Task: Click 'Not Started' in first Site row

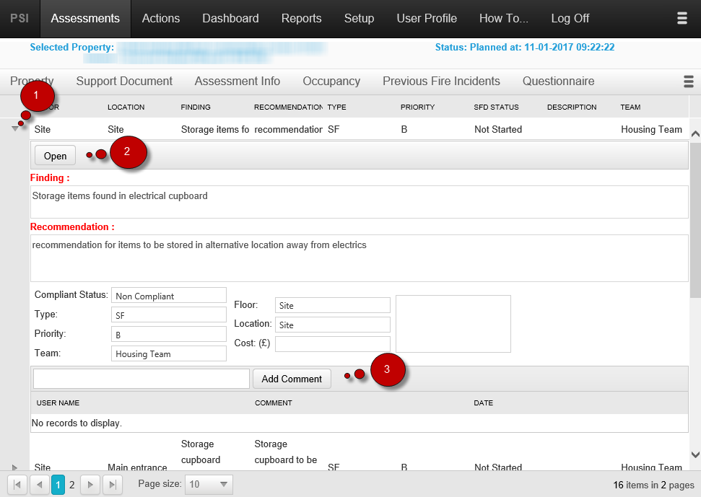Action: tap(498, 130)
